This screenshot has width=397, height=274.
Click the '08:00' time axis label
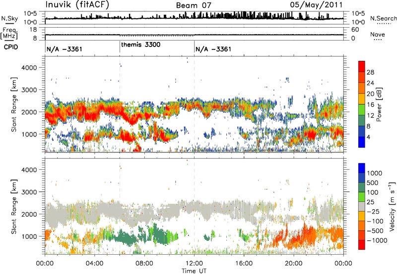tap(144, 264)
